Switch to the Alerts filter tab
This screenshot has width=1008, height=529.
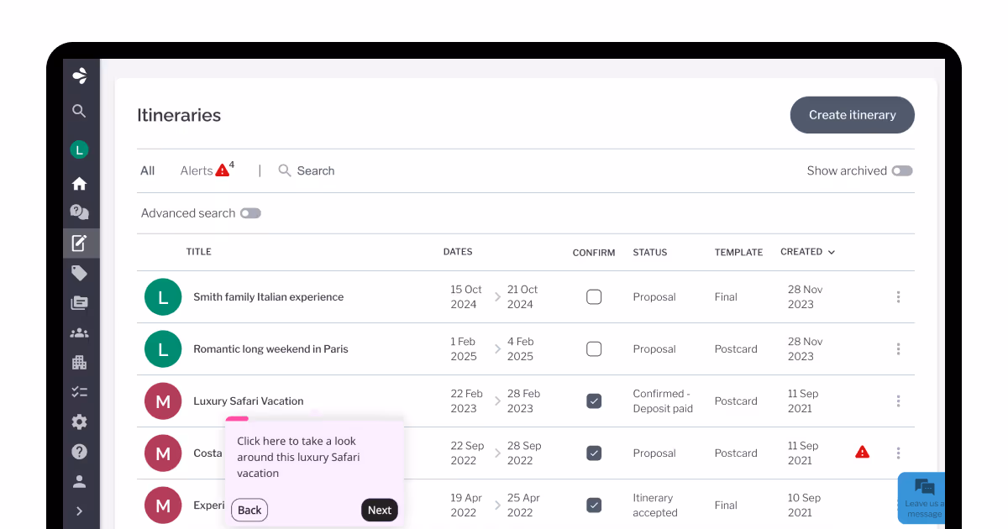pyautogui.click(x=197, y=170)
